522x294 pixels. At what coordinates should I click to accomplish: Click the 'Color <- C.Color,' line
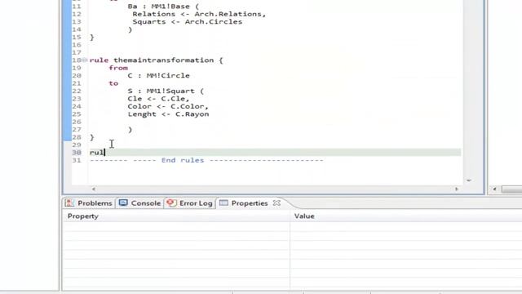click(x=168, y=106)
